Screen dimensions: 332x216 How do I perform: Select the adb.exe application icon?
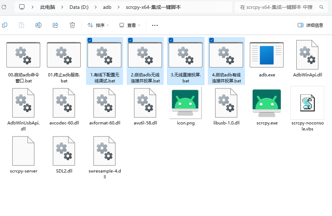(267, 55)
